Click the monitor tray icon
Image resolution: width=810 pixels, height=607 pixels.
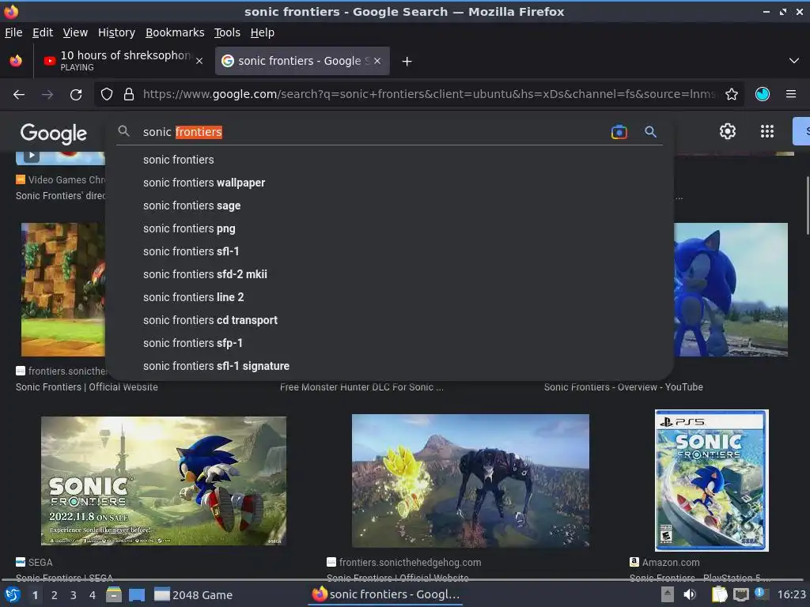[740, 594]
